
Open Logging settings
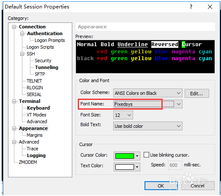(36, 155)
